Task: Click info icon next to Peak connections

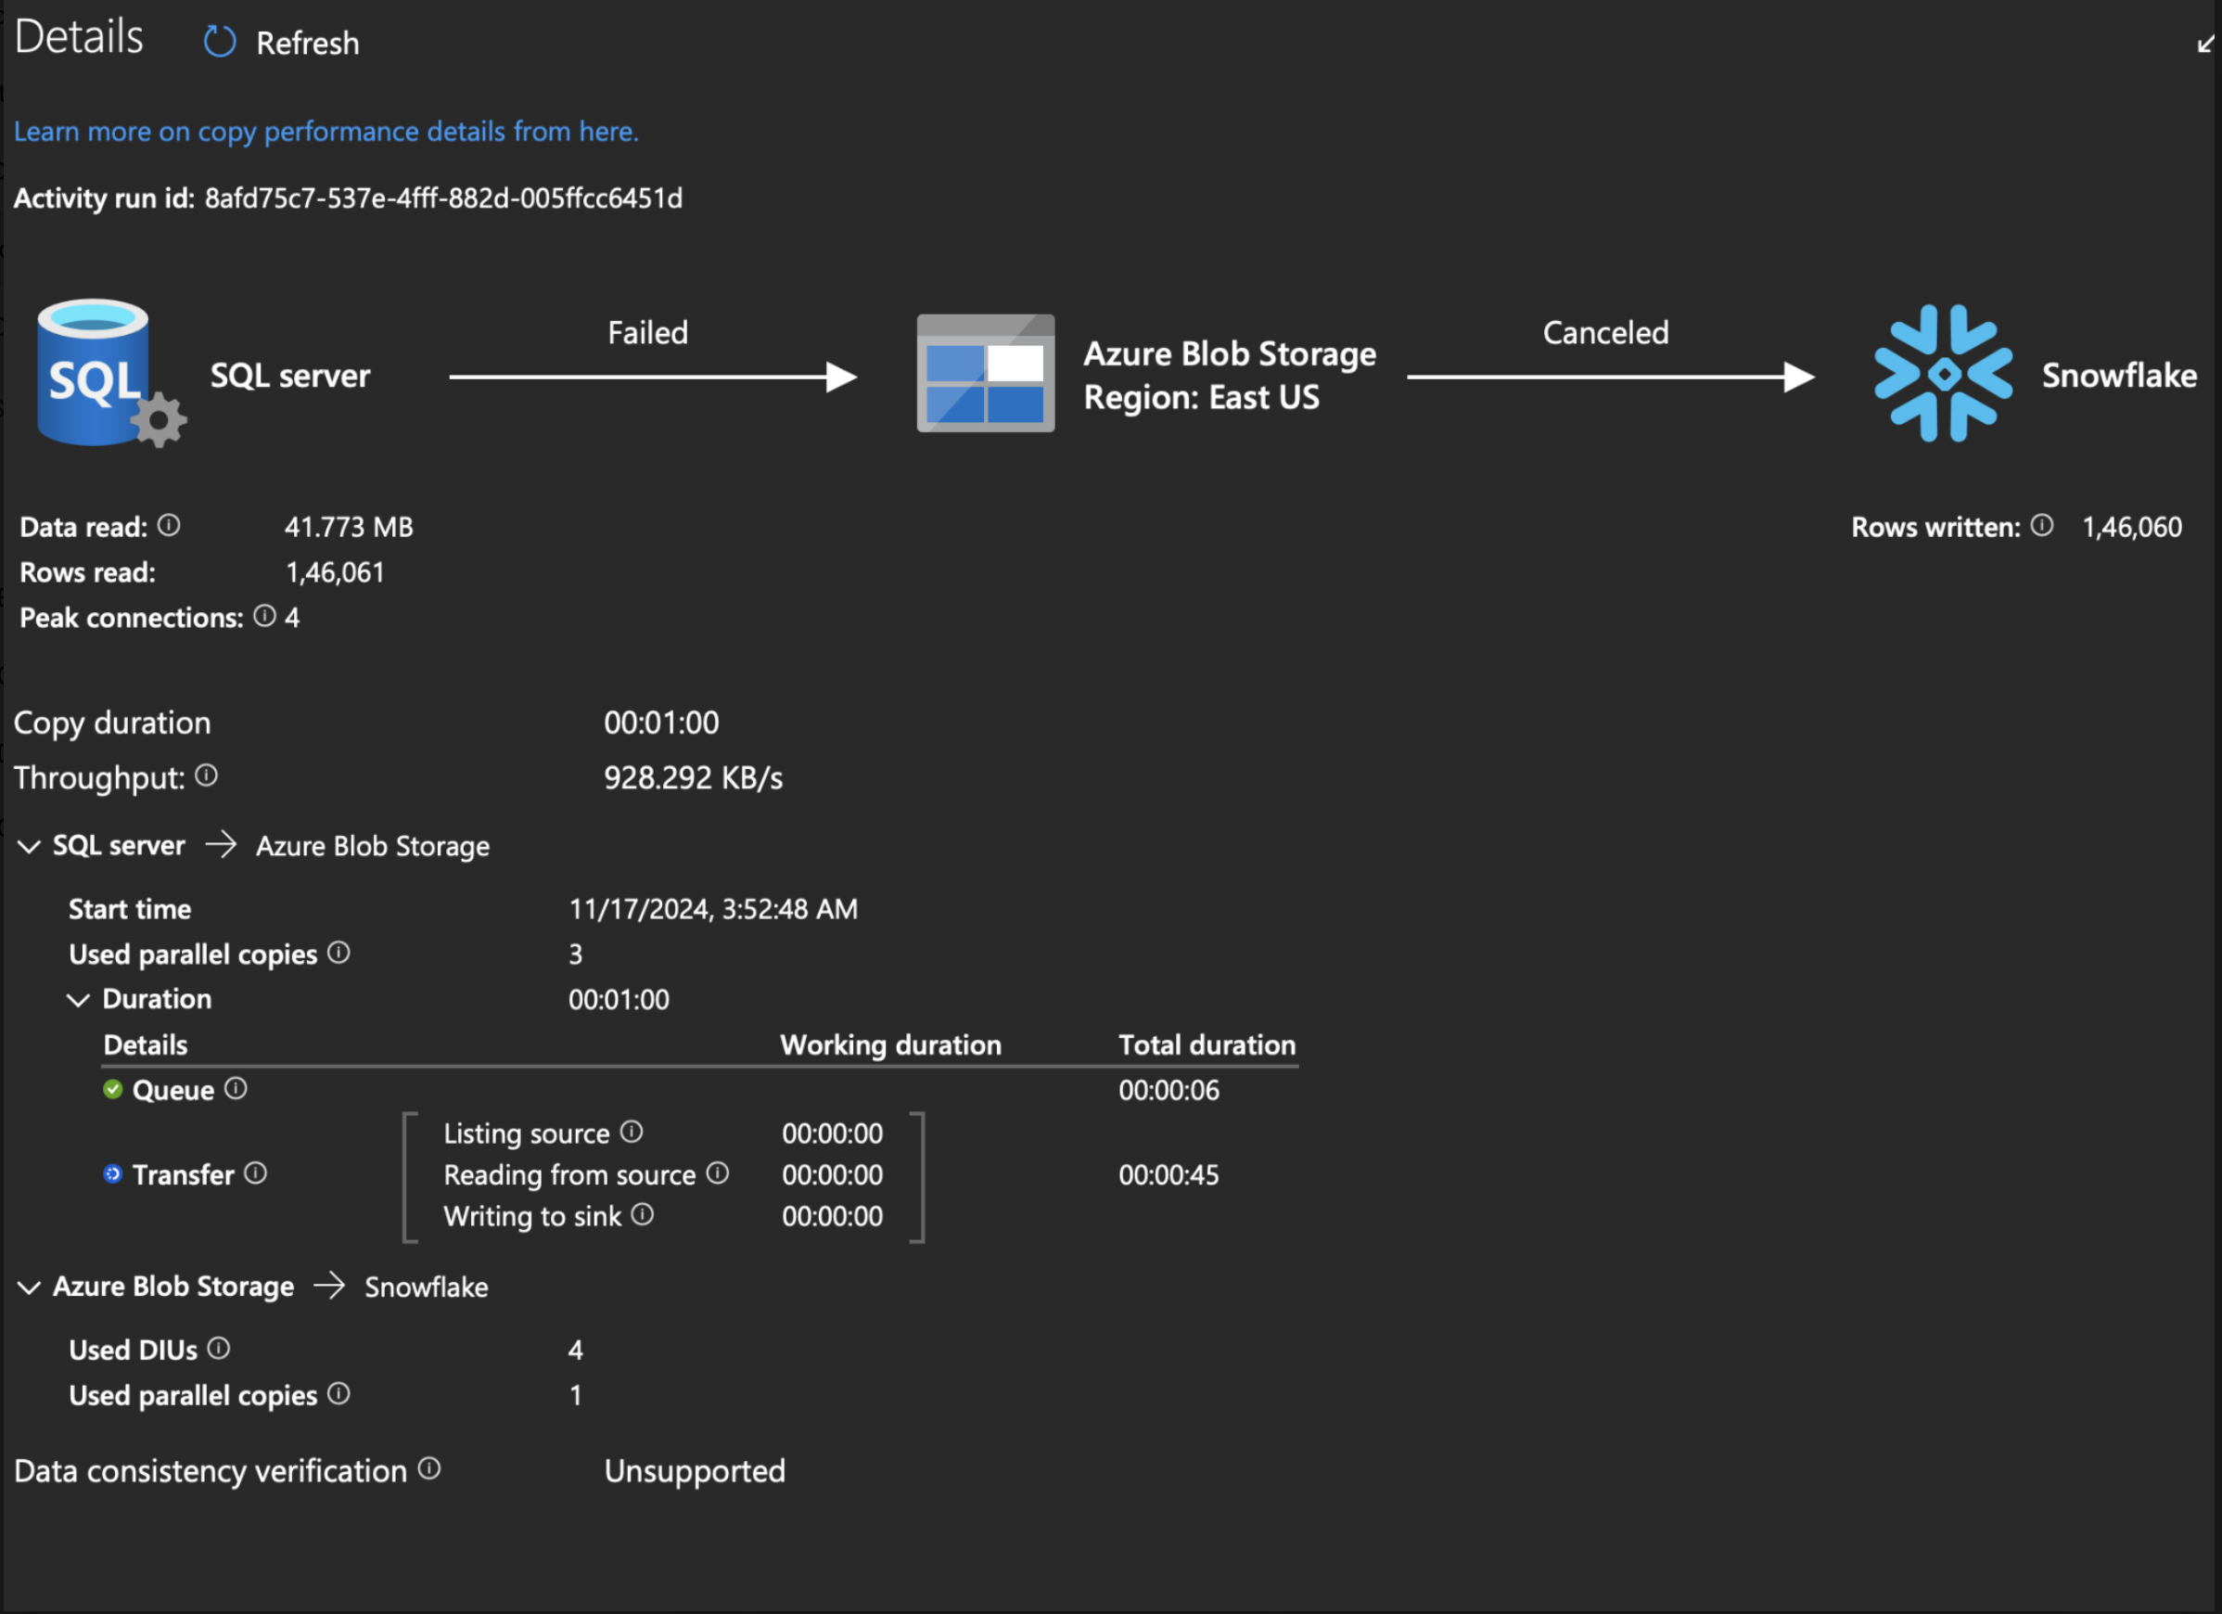Action: click(264, 615)
